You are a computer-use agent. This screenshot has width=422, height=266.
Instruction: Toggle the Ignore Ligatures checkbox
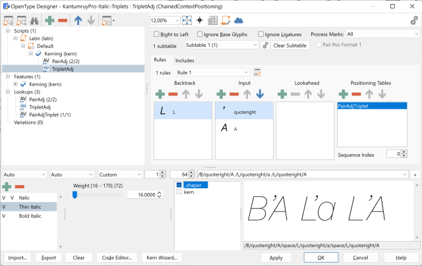261,34
